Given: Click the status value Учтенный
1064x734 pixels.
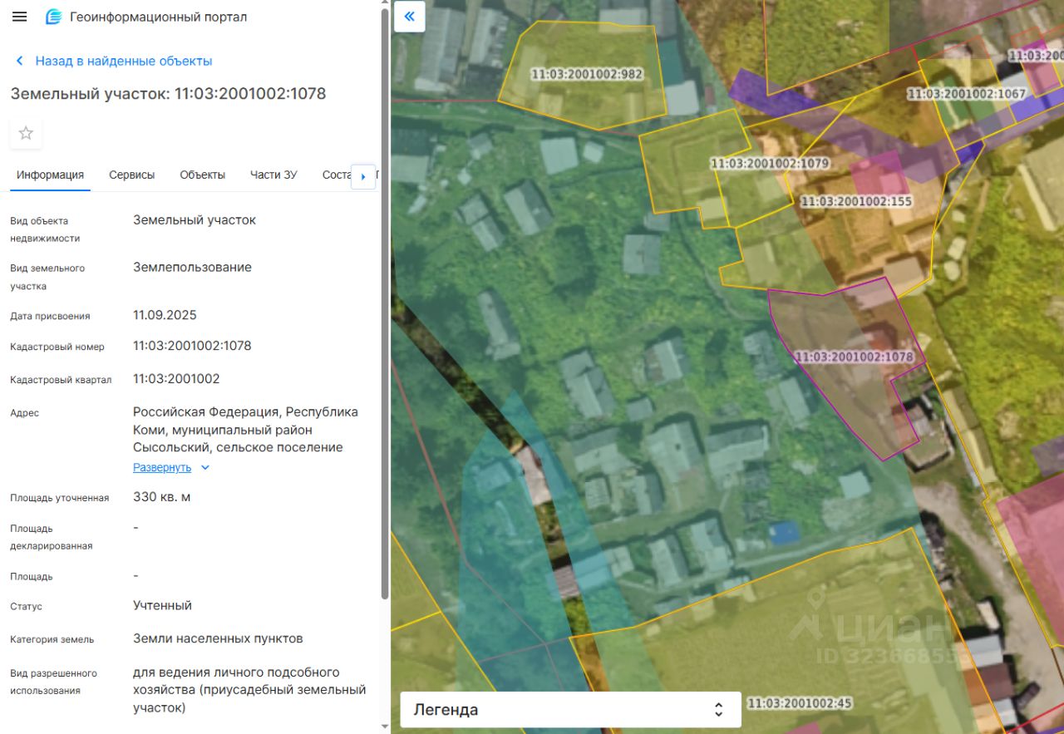Looking at the screenshot, I should pyautogui.click(x=162, y=606).
